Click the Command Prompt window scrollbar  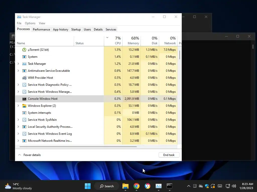tap(253, 46)
